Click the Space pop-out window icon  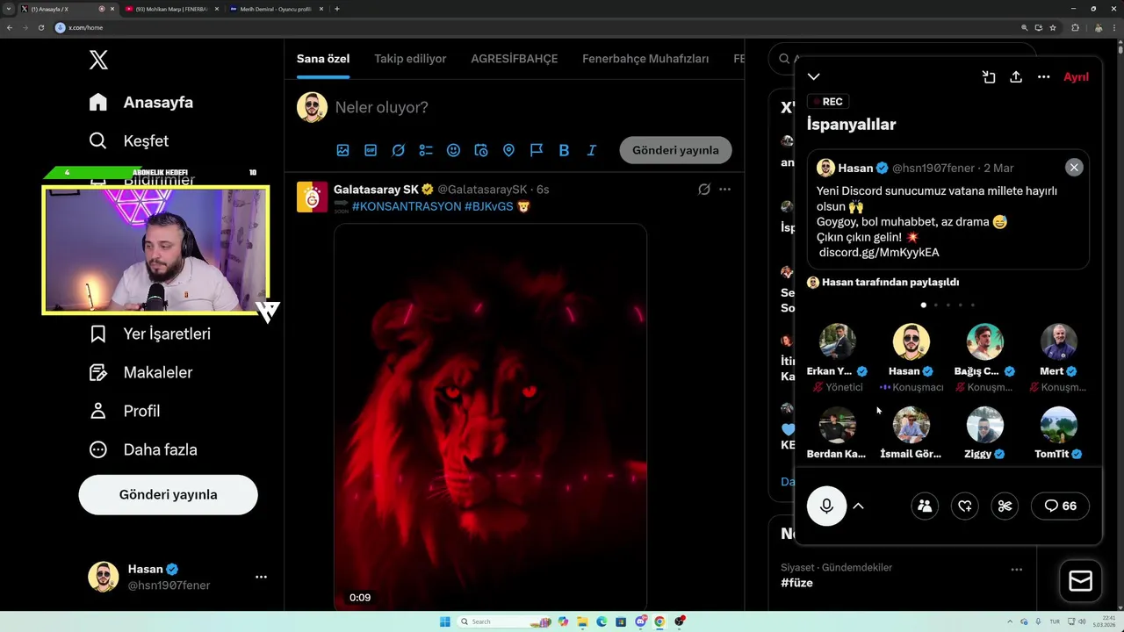[989, 77]
